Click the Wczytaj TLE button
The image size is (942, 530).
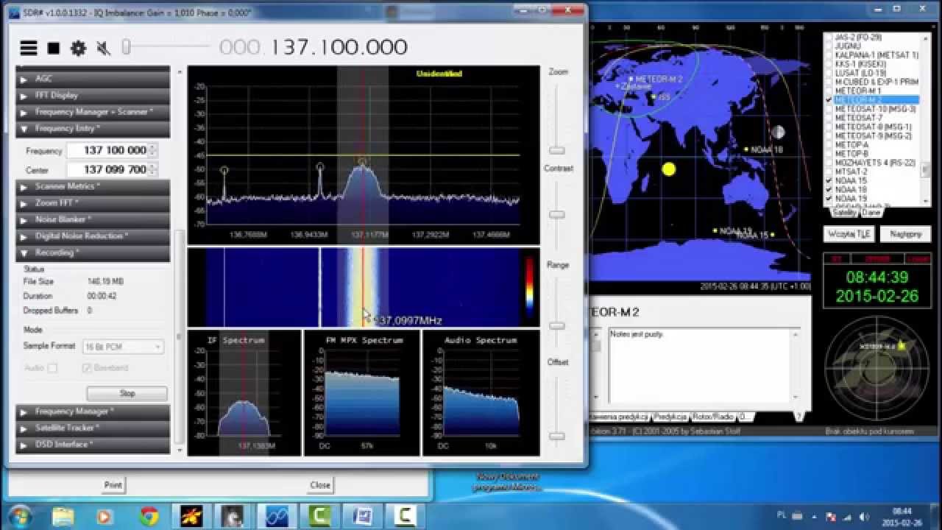pyautogui.click(x=848, y=234)
